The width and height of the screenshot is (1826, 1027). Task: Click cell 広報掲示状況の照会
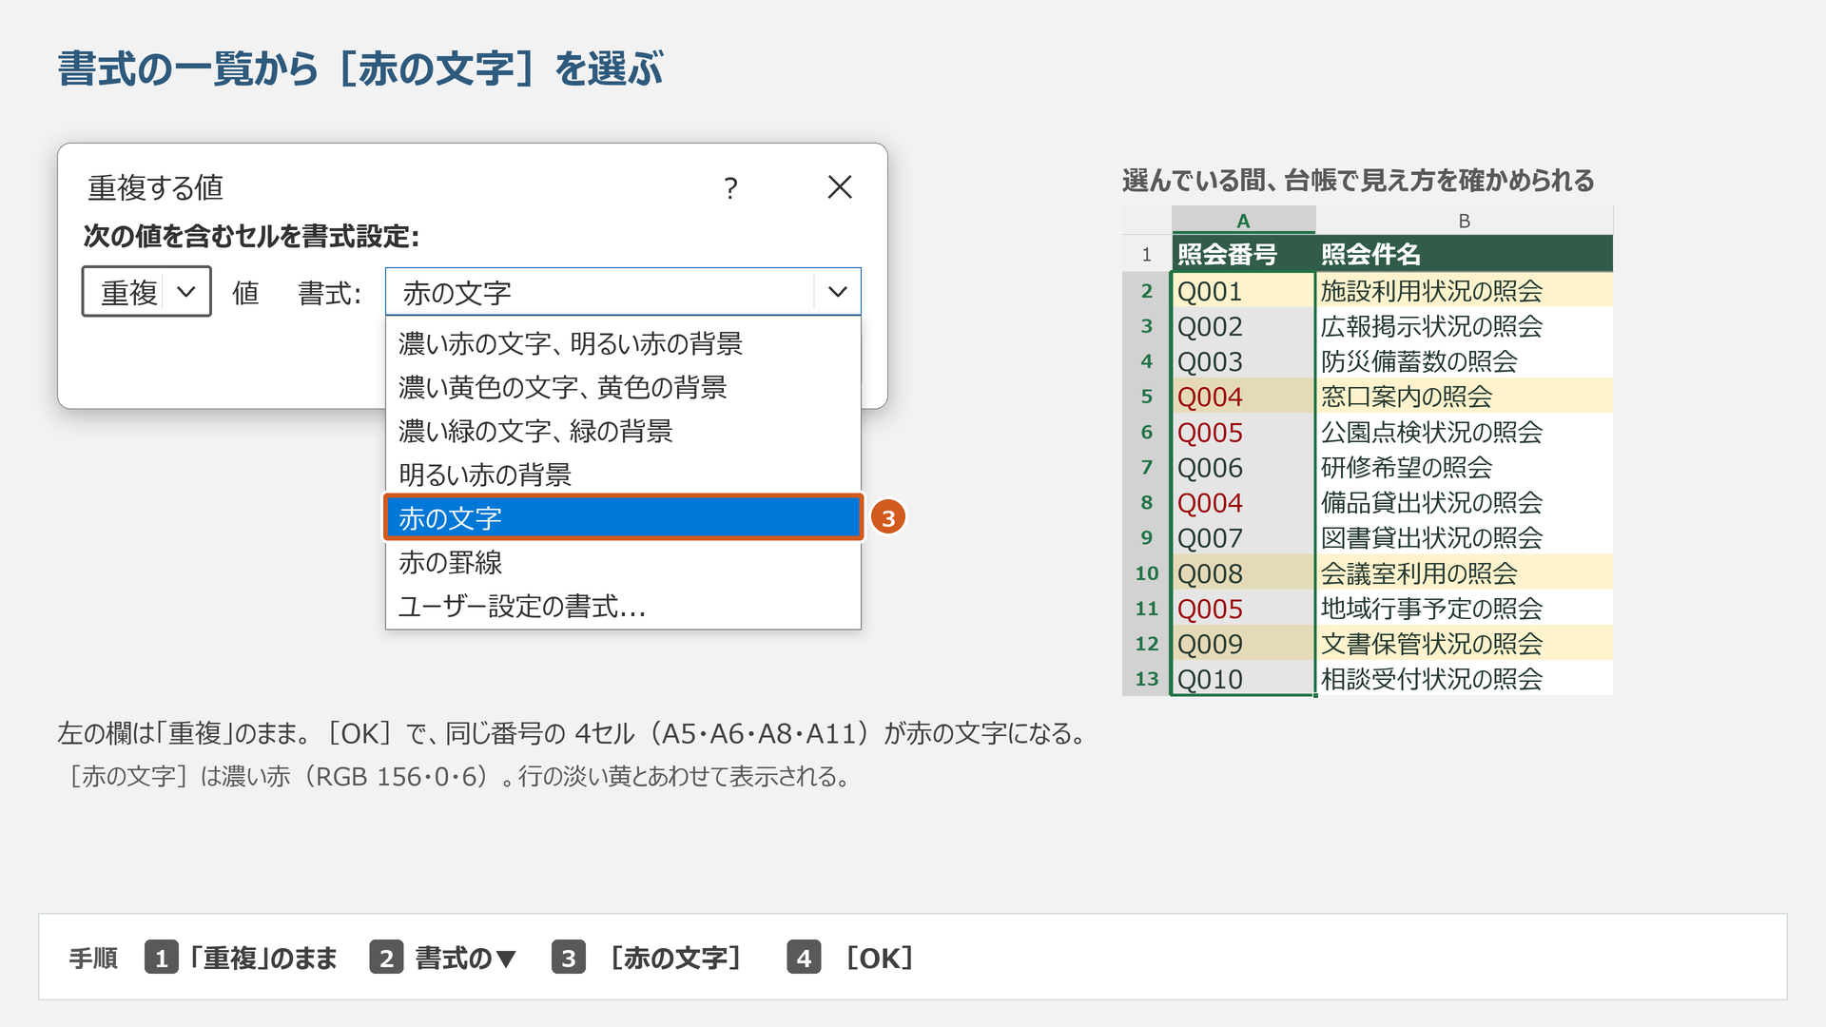point(1465,326)
